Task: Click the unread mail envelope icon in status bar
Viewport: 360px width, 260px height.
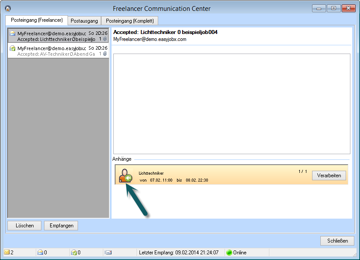Action: click(7, 253)
